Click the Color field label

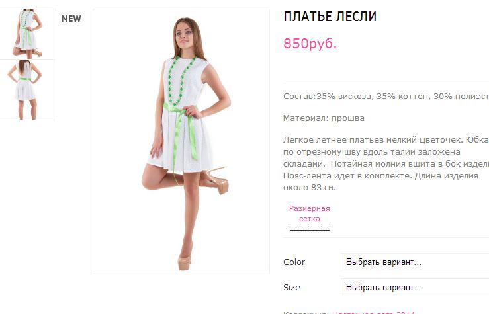pos(294,262)
